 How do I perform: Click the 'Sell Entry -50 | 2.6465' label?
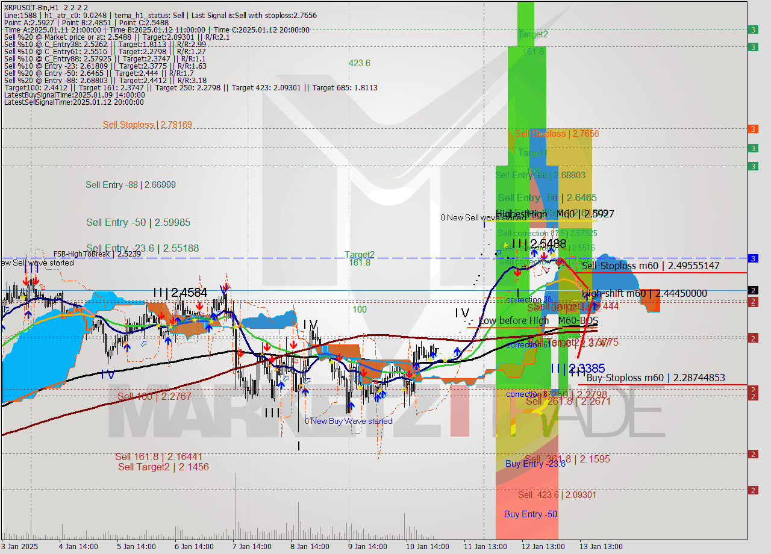pos(548,198)
